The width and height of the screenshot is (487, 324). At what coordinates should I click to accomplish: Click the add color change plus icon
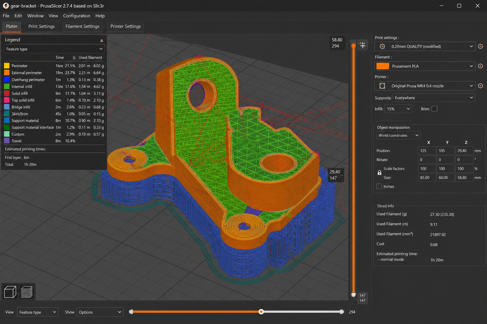(363, 45)
